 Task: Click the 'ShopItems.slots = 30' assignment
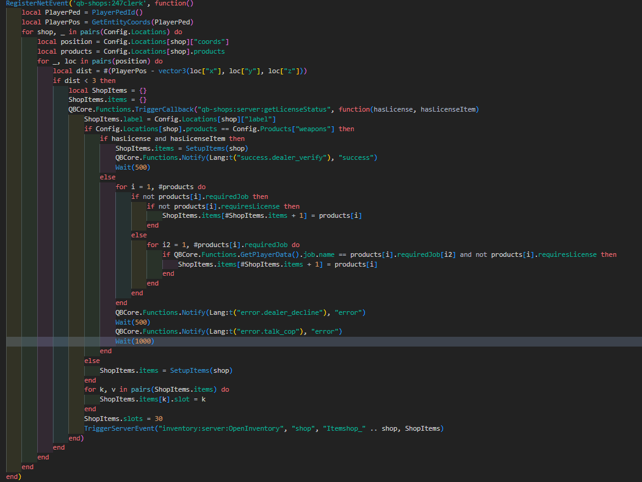[123, 419]
